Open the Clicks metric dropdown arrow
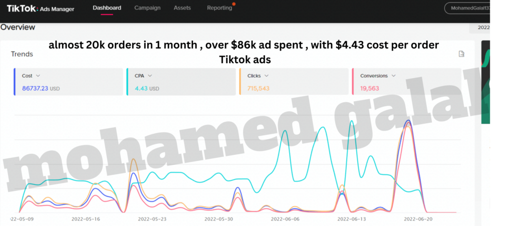 click(266, 76)
